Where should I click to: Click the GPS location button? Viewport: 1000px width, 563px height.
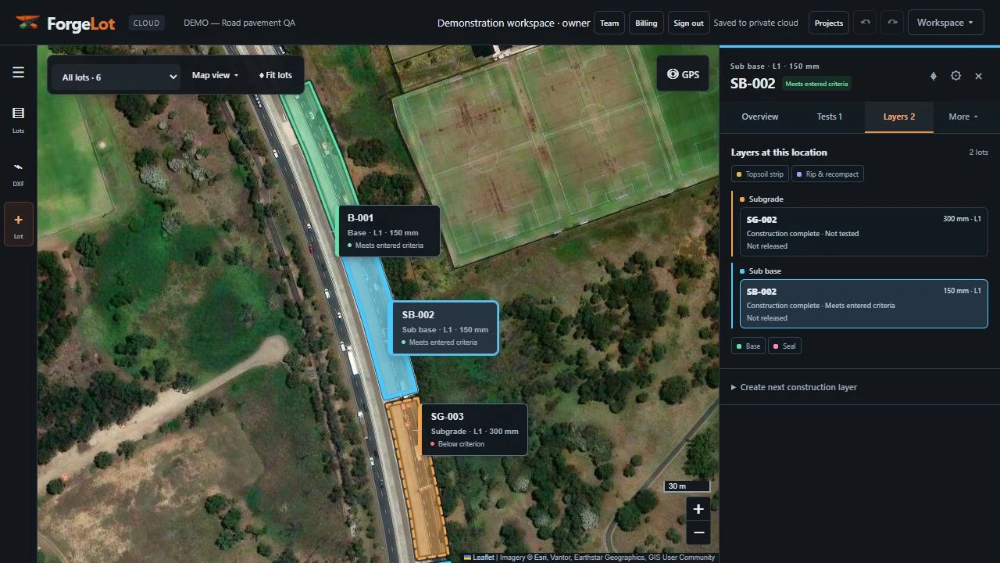point(683,74)
